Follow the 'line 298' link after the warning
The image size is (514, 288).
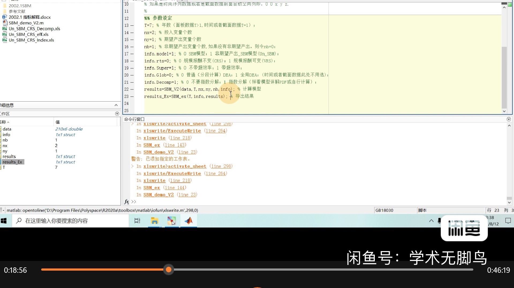coord(221,166)
